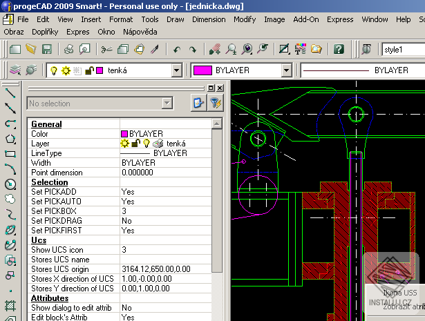Toggle layer lock padlock in layer combo
425x321 pixels.
point(88,70)
